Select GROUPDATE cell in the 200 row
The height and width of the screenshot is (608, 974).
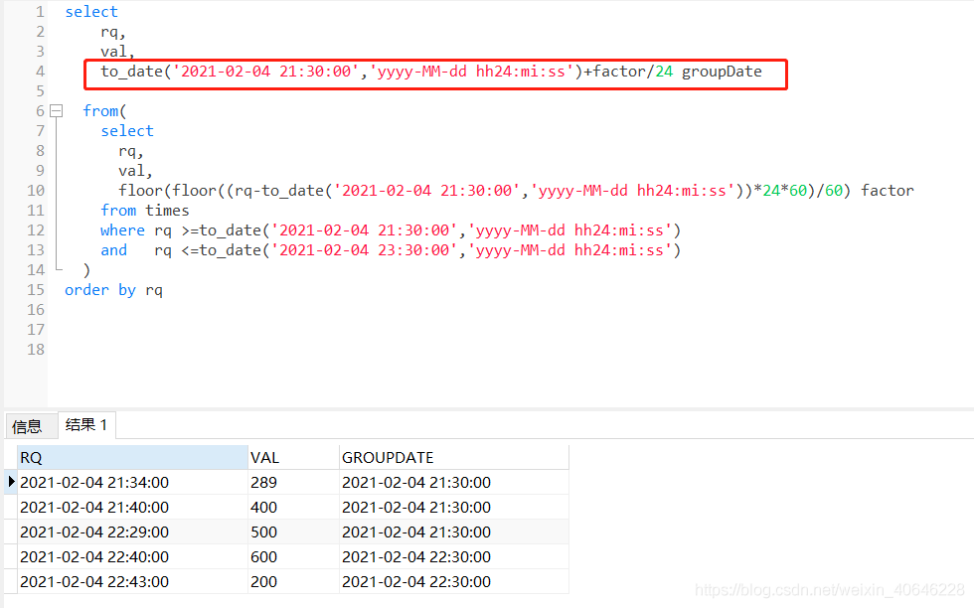(x=453, y=582)
